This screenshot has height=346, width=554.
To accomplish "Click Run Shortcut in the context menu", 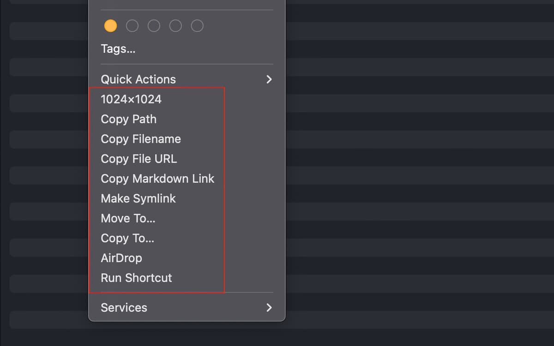I will (136, 278).
